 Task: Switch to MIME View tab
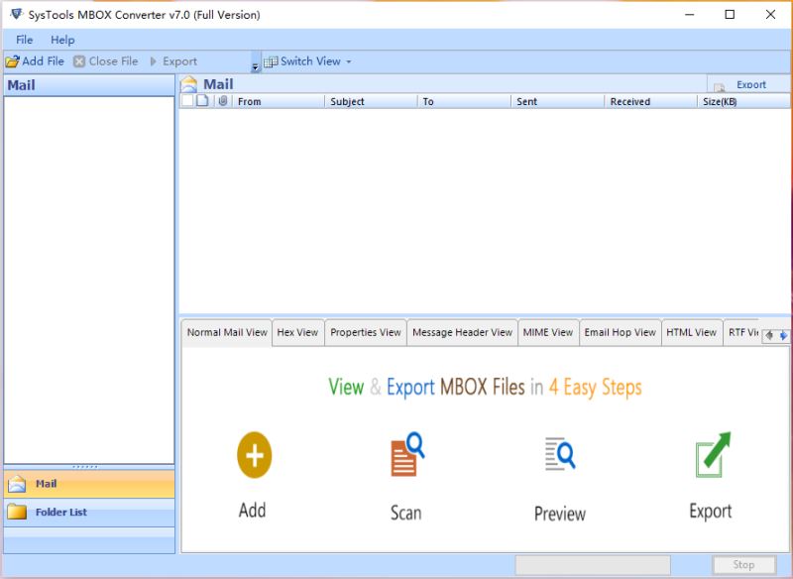(548, 333)
